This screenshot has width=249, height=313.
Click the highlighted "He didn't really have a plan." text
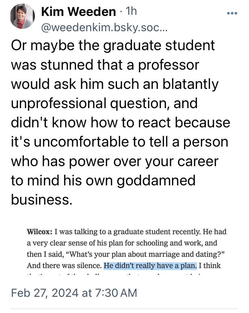[x=150, y=266]
